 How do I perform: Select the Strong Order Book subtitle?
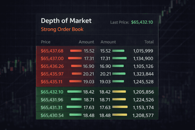point(62,29)
